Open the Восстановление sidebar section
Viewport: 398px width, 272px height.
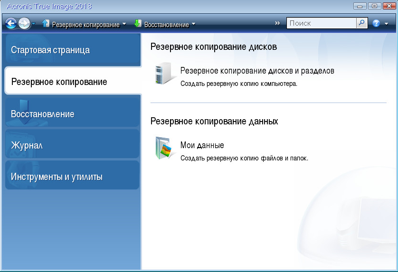(72, 113)
